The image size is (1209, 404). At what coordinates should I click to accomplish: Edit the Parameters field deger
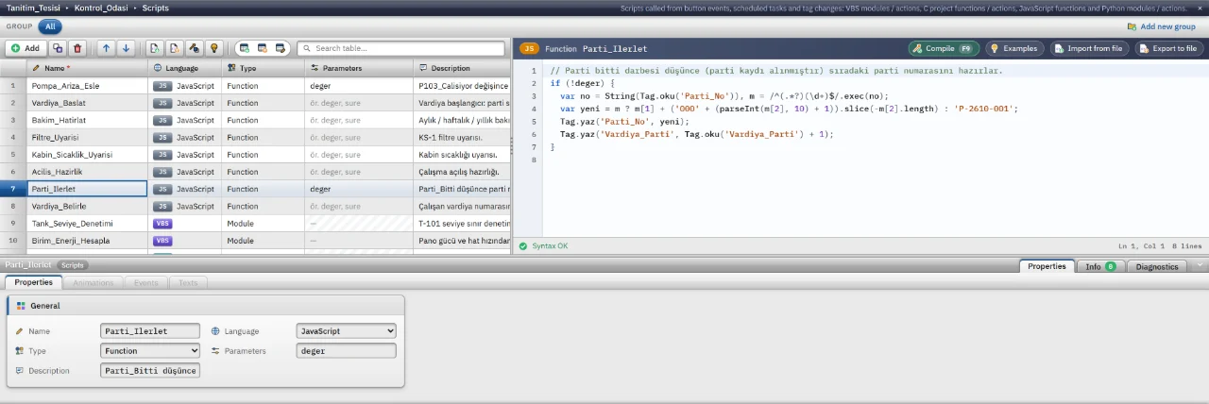coord(346,350)
